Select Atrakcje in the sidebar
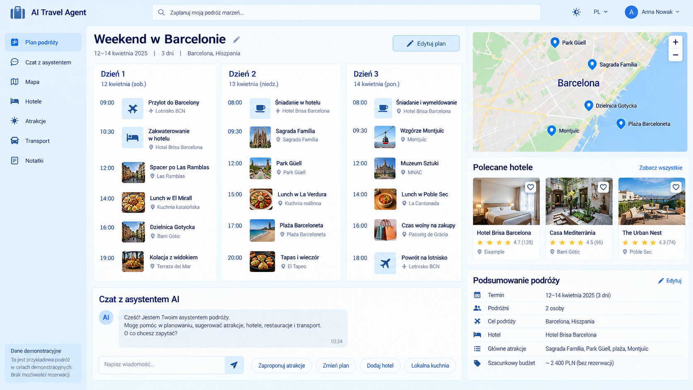 click(x=43, y=121)
